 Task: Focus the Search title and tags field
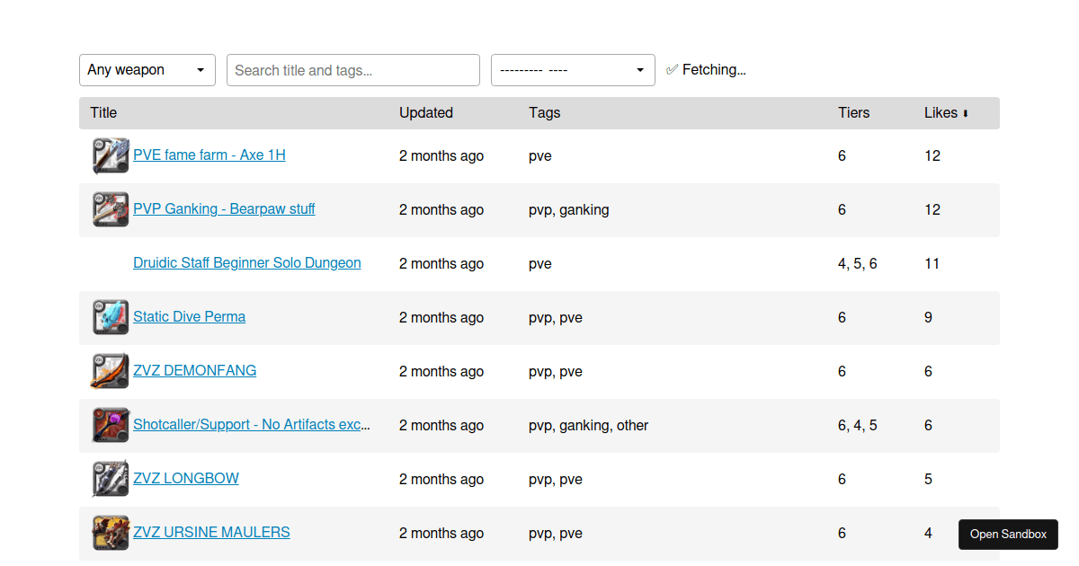point(353,70)
